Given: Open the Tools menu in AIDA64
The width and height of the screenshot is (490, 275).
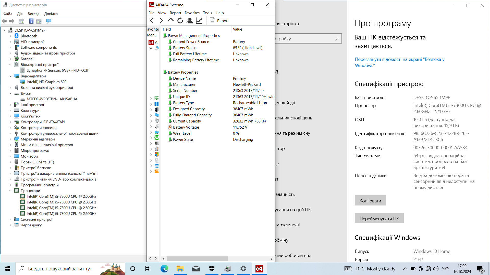Looking at the screenshot, I should [207, 13].
